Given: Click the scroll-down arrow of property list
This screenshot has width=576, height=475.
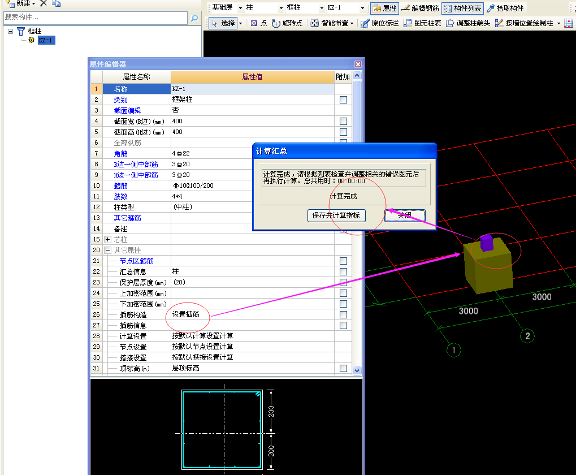Looking at the screenshot, I should tap(357, 370).
